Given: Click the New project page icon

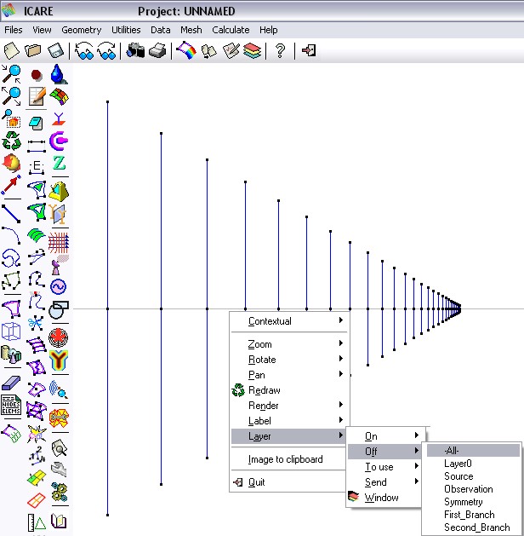Looking at the screenshot, I should [x=11, y=51].
